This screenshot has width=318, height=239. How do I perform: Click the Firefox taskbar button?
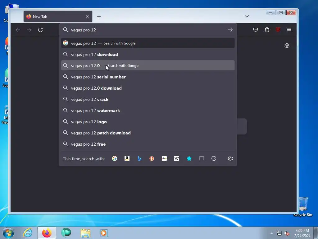[47, 233]
